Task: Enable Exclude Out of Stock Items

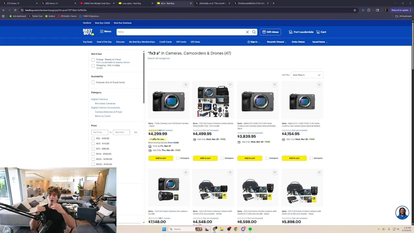Action: coord(93,83)
